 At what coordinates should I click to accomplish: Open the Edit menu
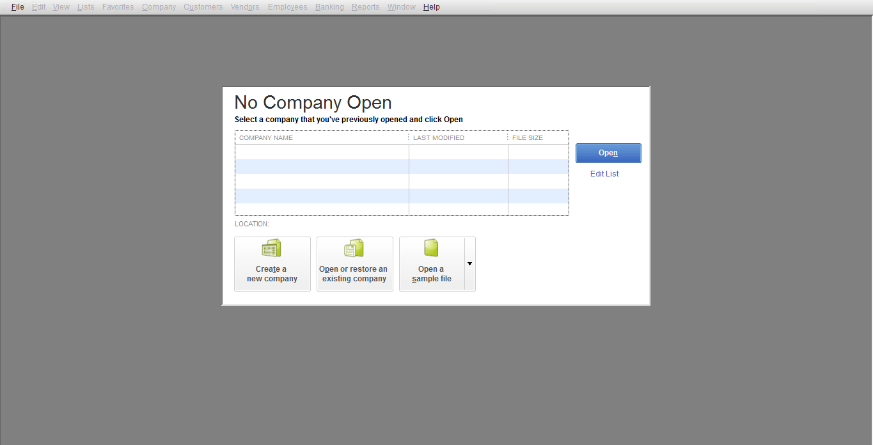38,6
